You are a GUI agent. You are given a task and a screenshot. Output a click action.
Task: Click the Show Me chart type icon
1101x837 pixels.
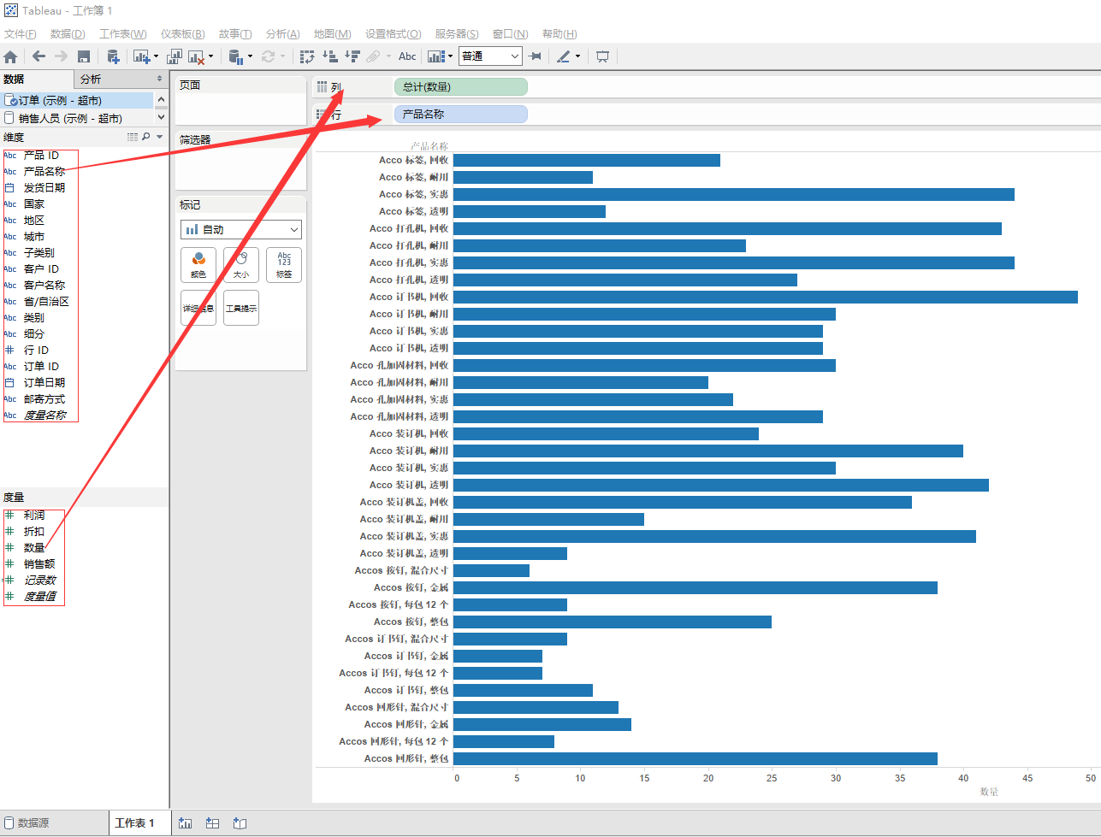(436, 56)
